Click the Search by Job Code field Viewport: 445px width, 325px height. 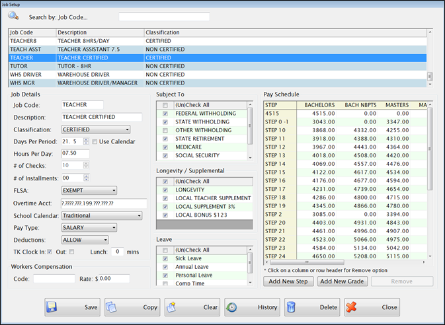tap(165, 17)
